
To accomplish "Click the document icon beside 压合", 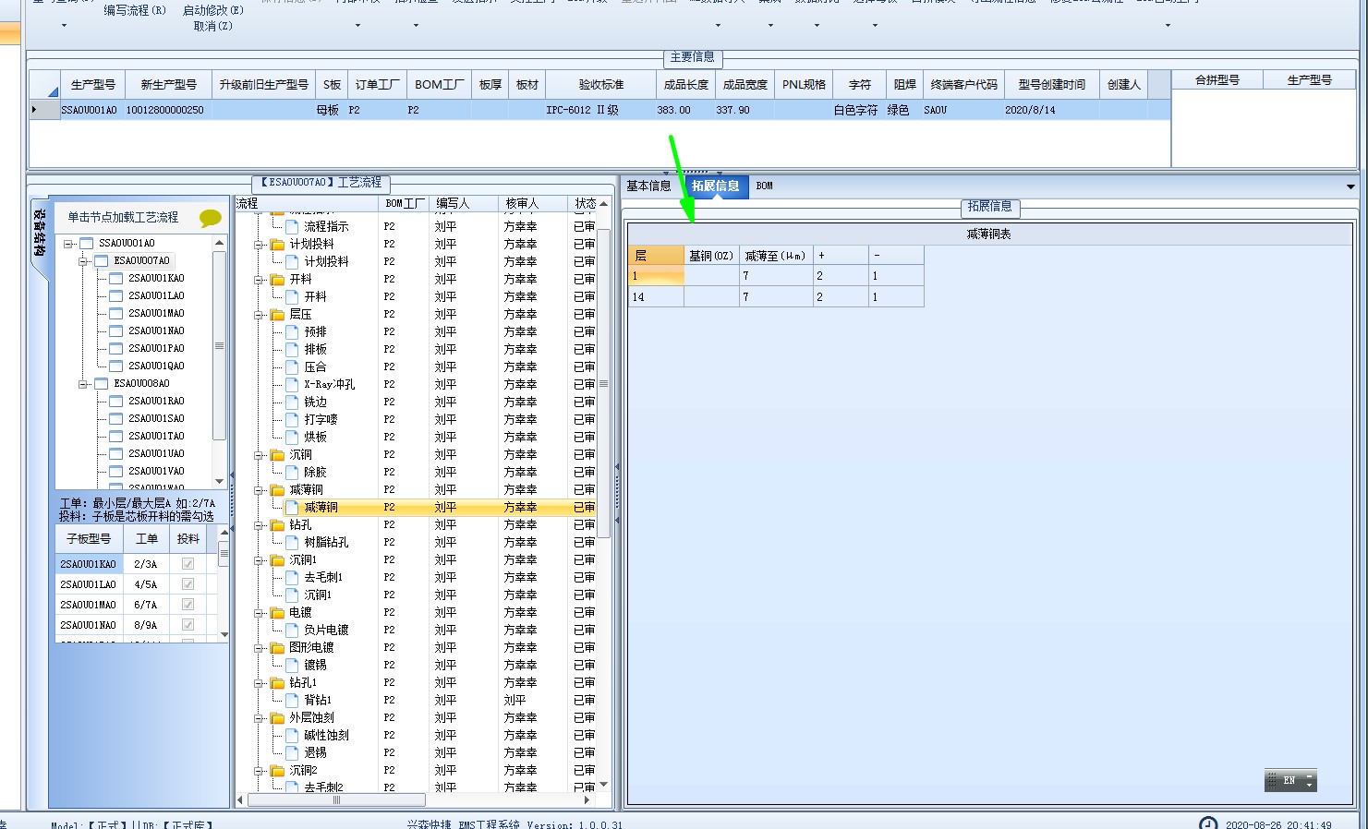I will (292, 367).
